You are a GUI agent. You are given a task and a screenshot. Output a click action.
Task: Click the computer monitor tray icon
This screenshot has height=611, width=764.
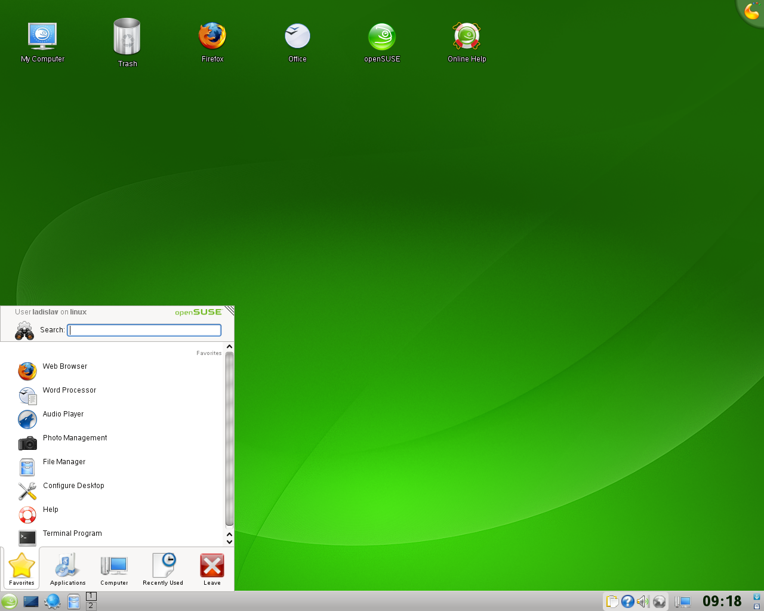tap(682, 601)
